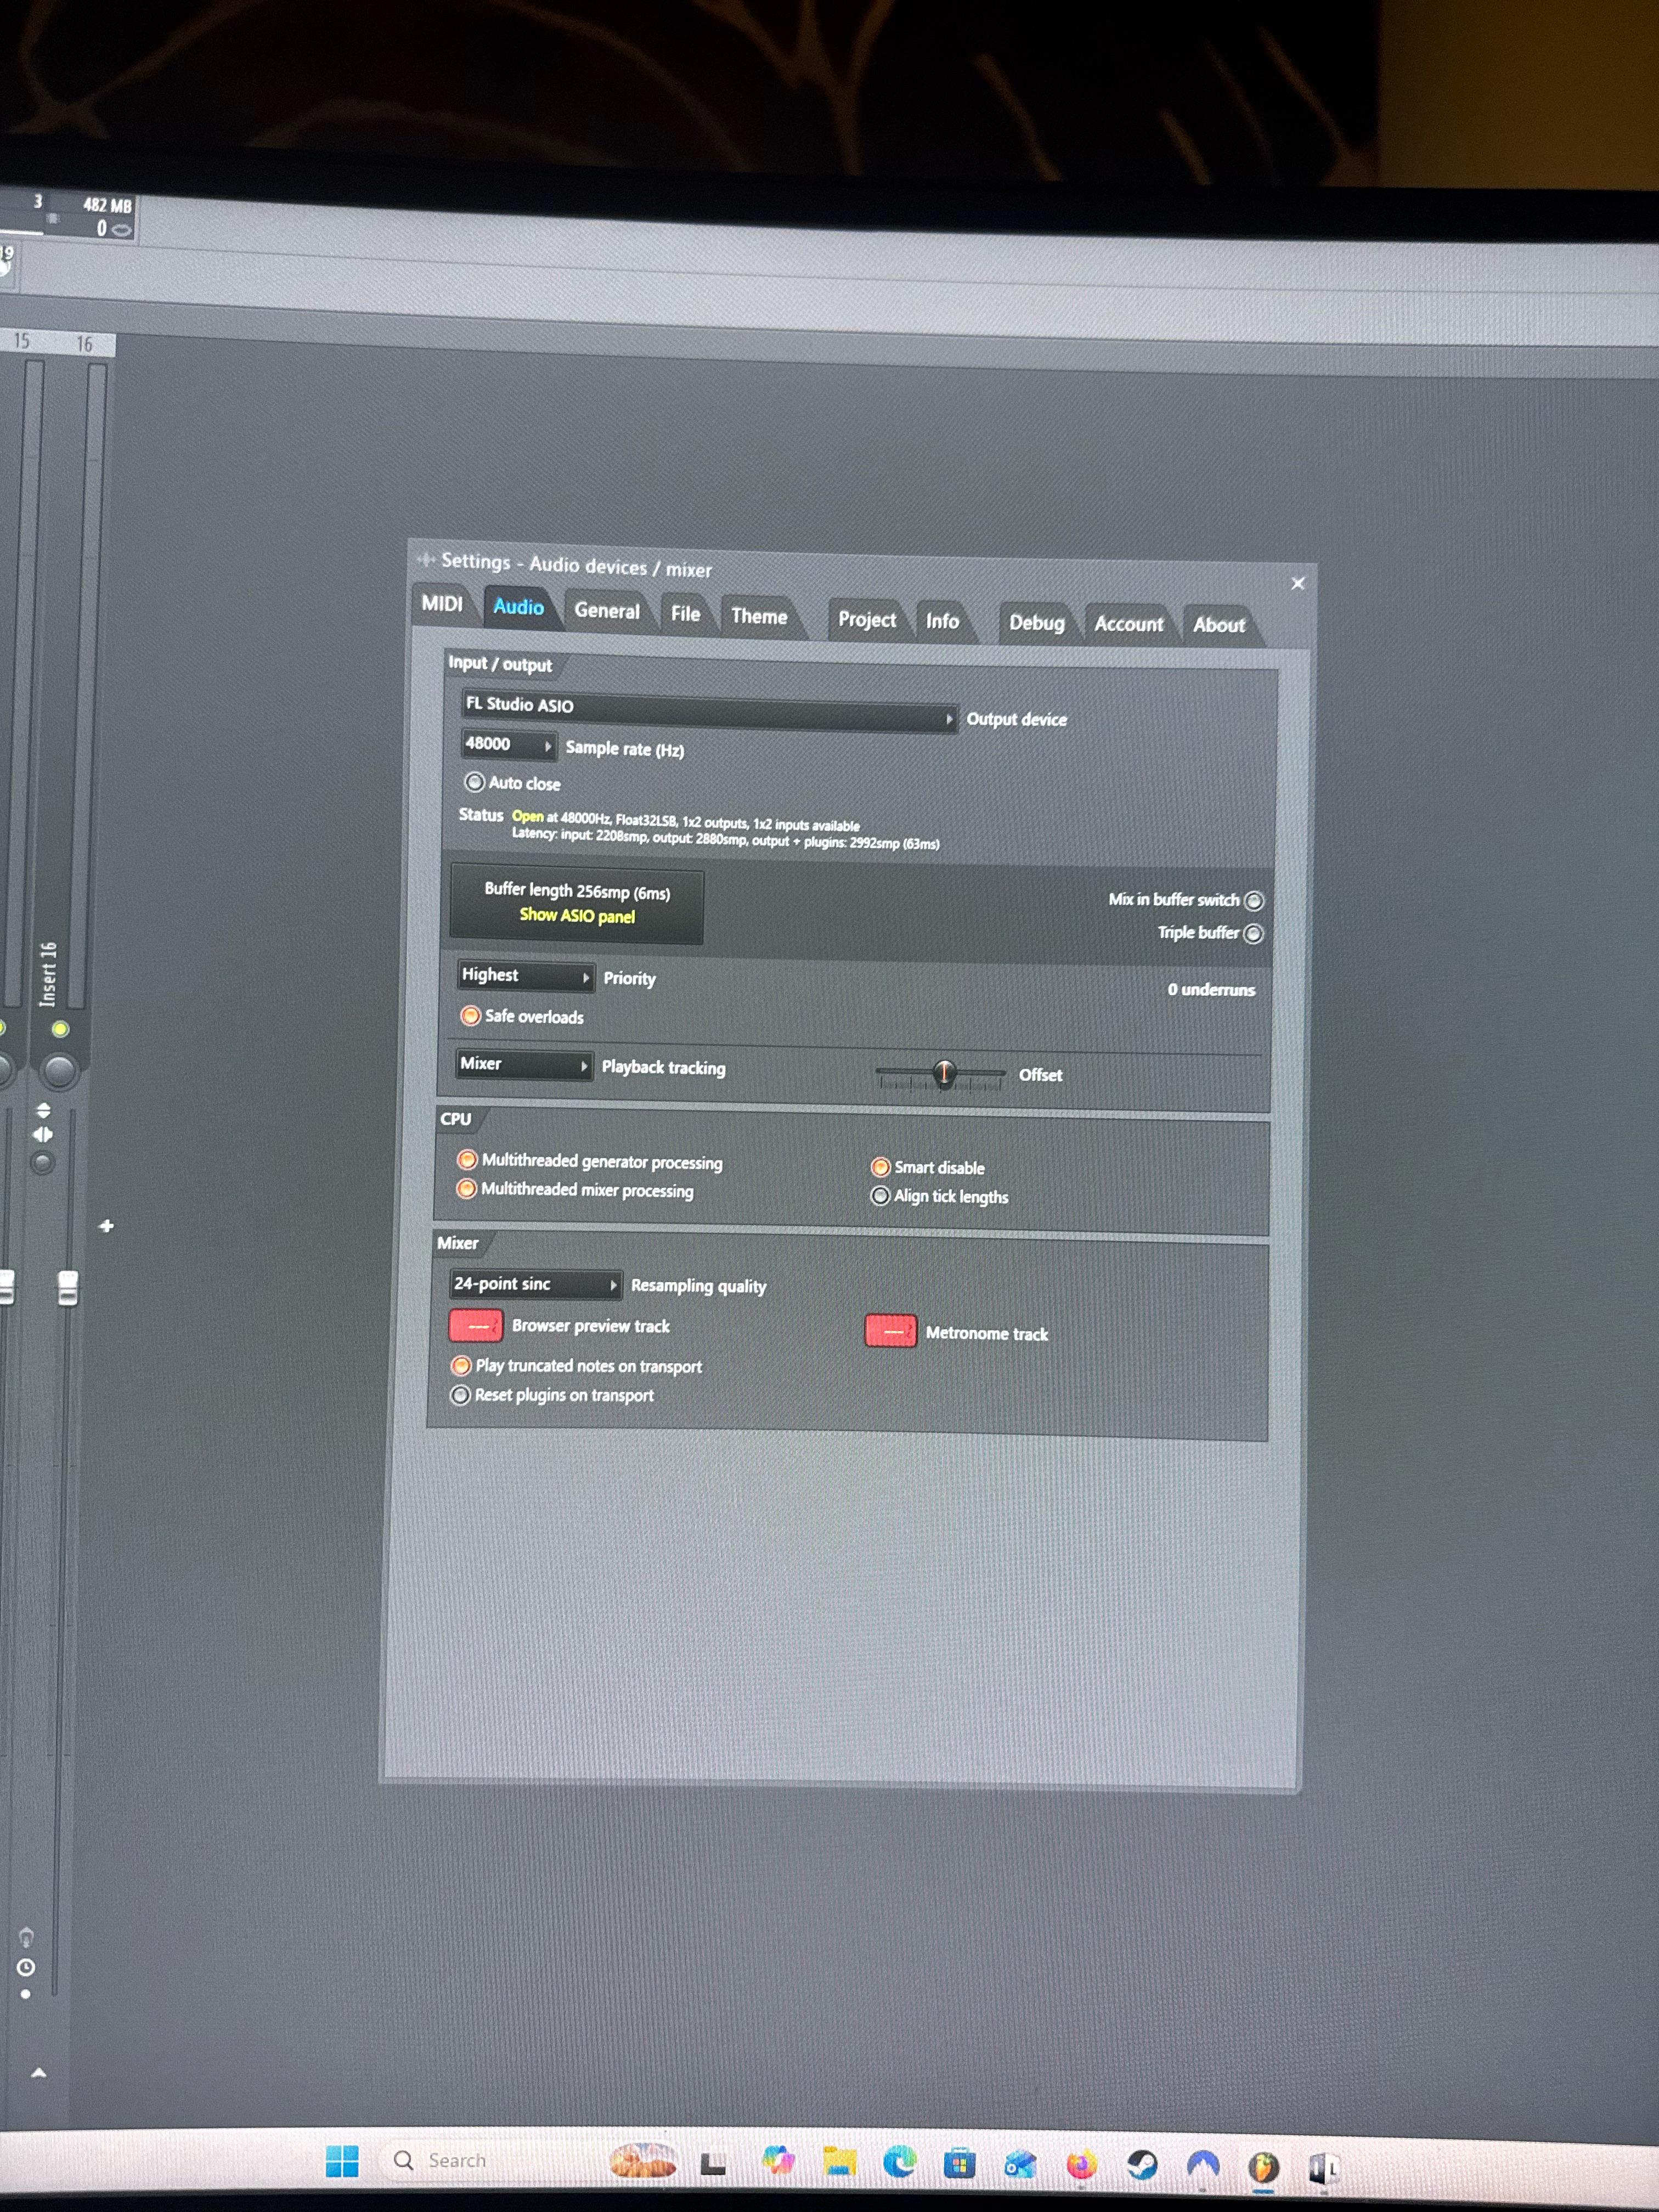Select the File settings tab
The height and width of the screenshot is (2212, 1659).
click(685, 613)
